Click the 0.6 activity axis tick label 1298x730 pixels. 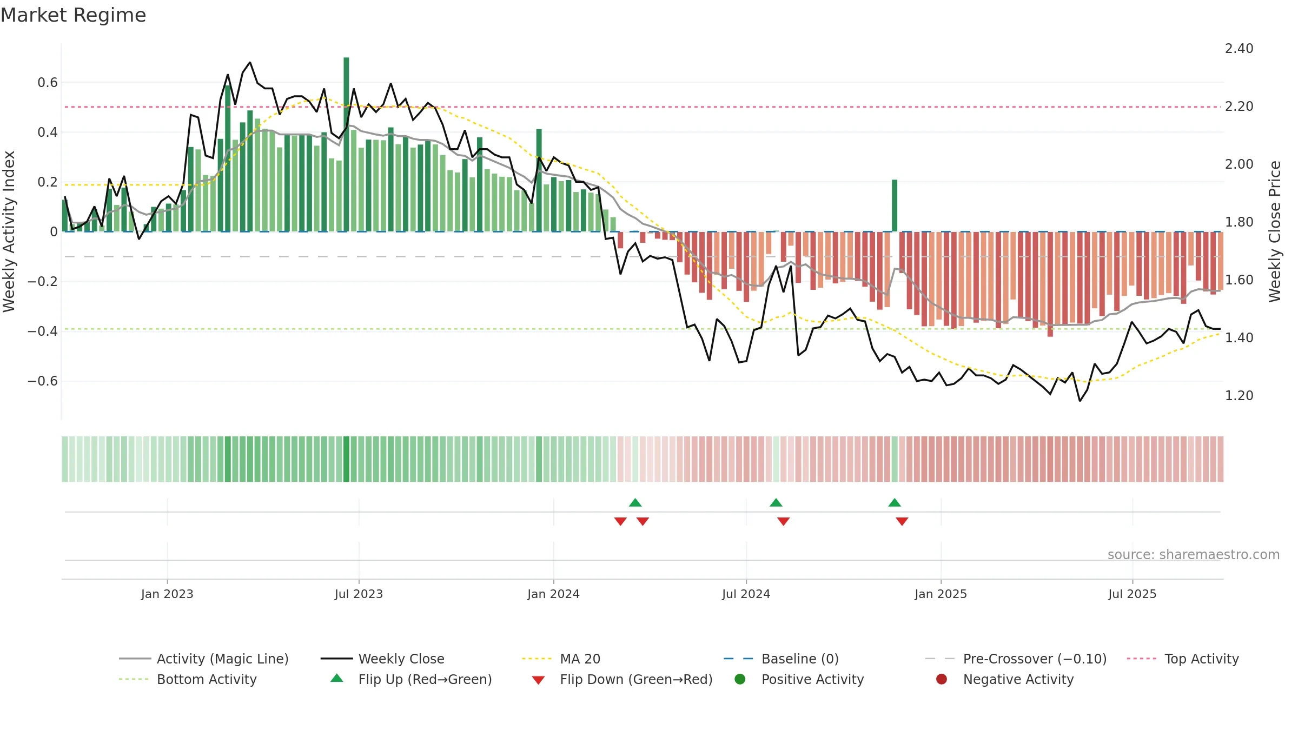coord(48,83)
